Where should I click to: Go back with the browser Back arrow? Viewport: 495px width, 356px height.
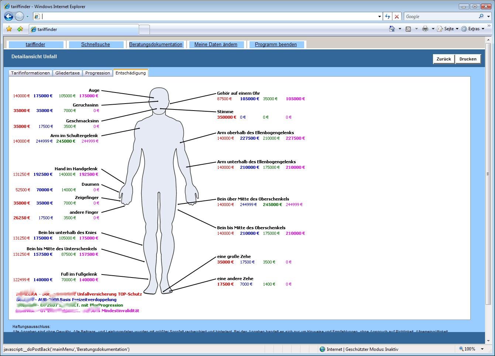(x=8, y=16)
